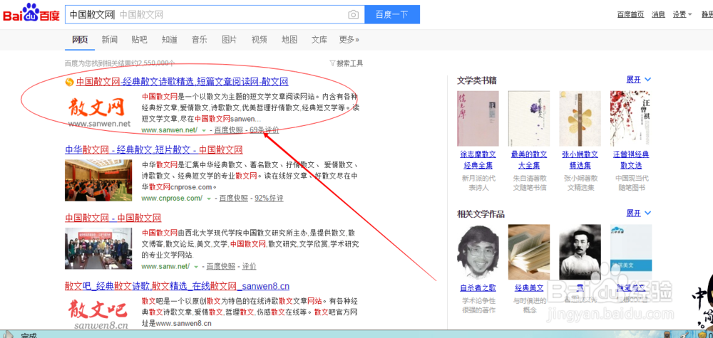This screenshot has width=713, height=338.
Task: Open the 地图 tab
Action: tap(289, 39)
